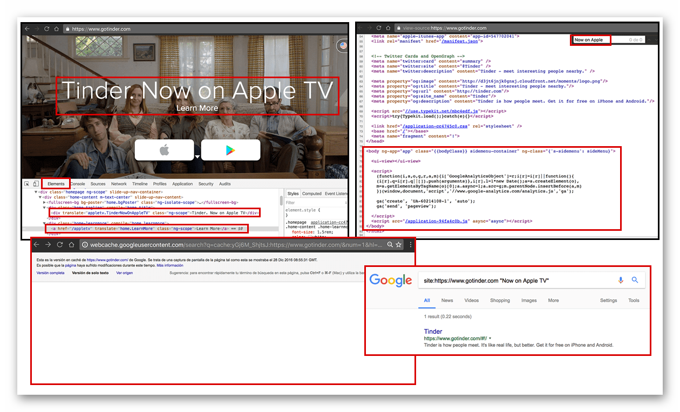The height and width of the screenshot is (412, 680).
Task: Click the home icon in the gotinder.com window
Action: coord(56,29)
